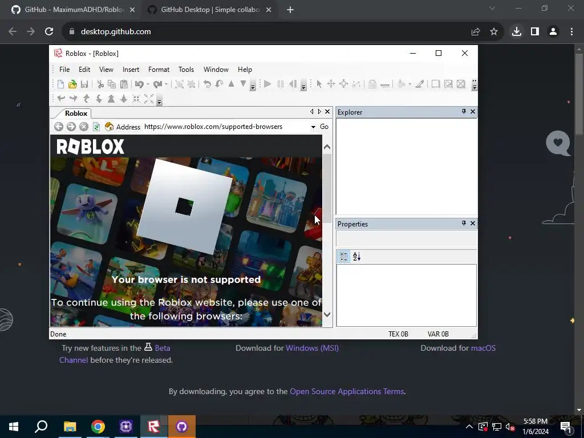Click the Home icon beside Address
Image resolution: width=584 pixels, height=438 pixels.
coord(109,127)
